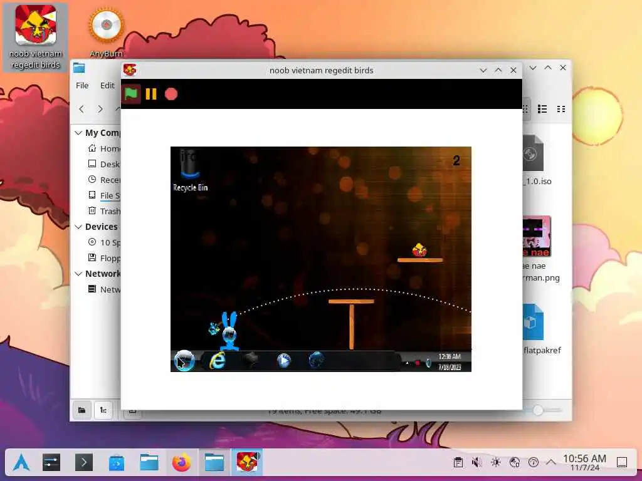
Task: Open pinned file manager in taskbar
Action: click(x=149, y=463)
